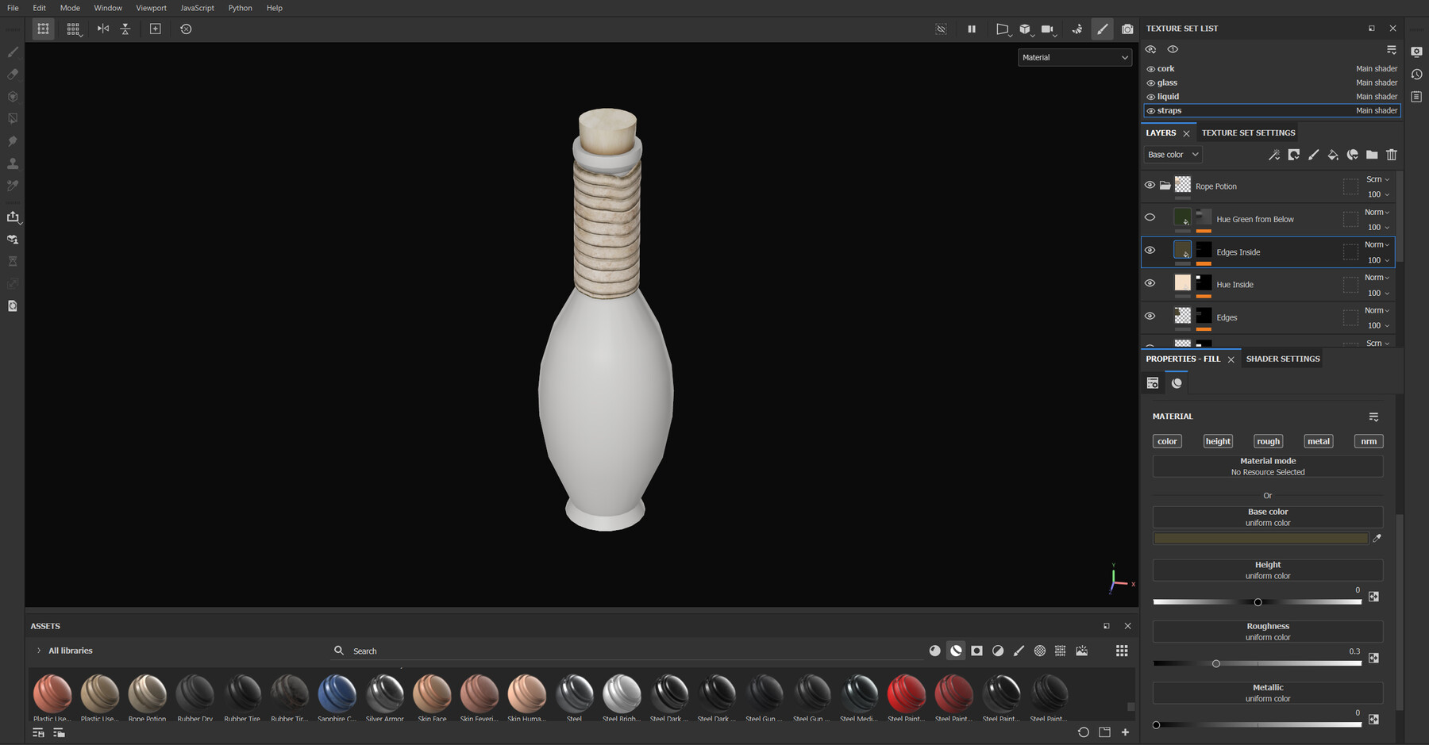Viewport: 1429px width, 745px height.
Task: Change blending mode of Hue Inside layer
Action: pos(1373,277)
